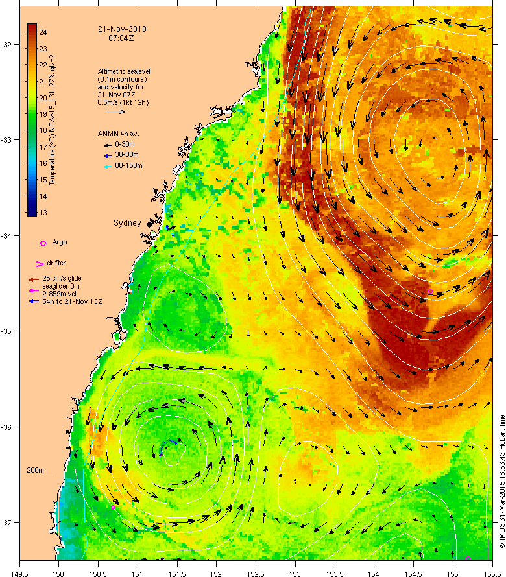Screen dimensions: 506x577
Task: Click the colorbar value 16
Action: click(43, 163)
